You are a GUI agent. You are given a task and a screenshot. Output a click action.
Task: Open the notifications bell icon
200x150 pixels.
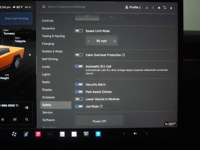[x=171, y=8]
